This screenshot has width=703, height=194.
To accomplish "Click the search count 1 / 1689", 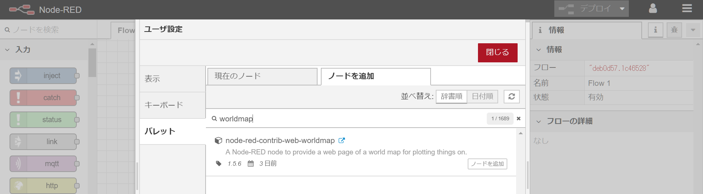I will tap(500, 118).
